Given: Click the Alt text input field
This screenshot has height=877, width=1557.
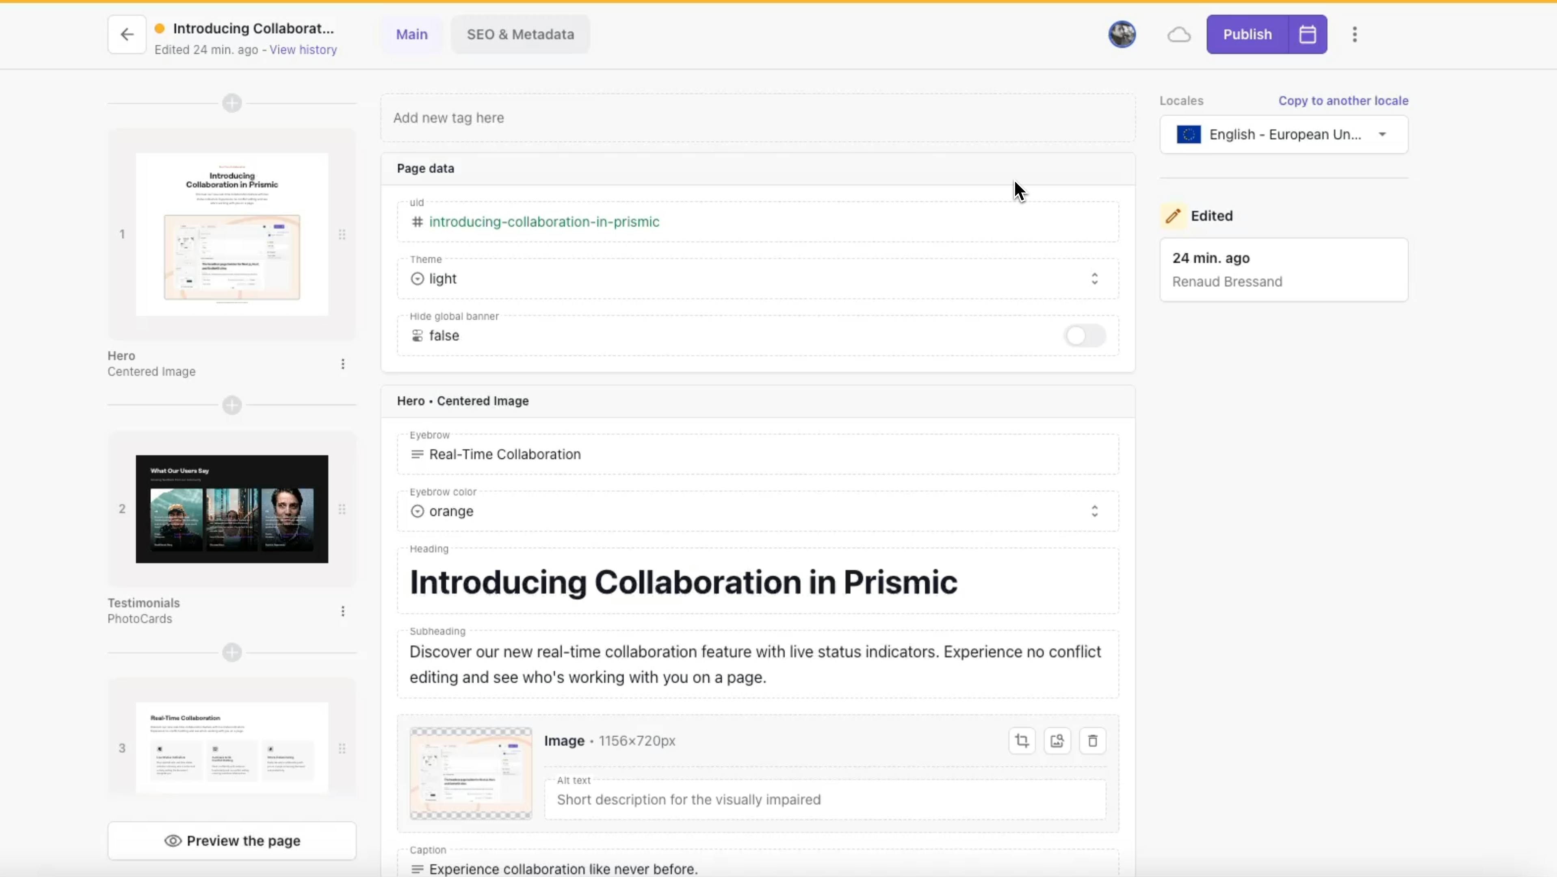Looking at the screenshot, I should 825,799.
